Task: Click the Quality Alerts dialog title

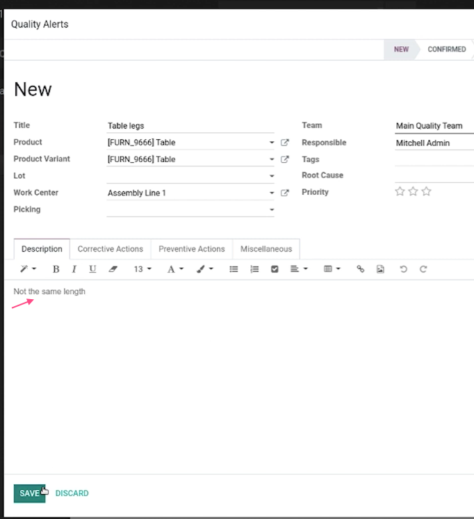Action: point(40,24)
